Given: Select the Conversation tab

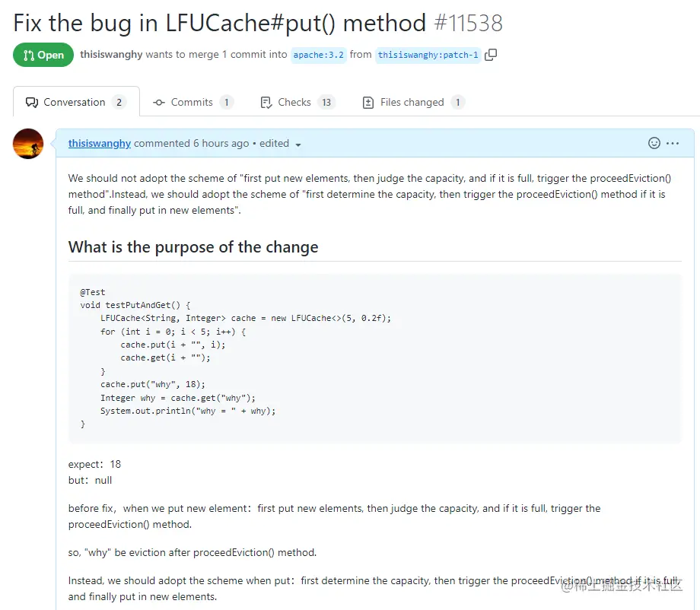Looking at the screenshot, I should click(x=76, y=102).
